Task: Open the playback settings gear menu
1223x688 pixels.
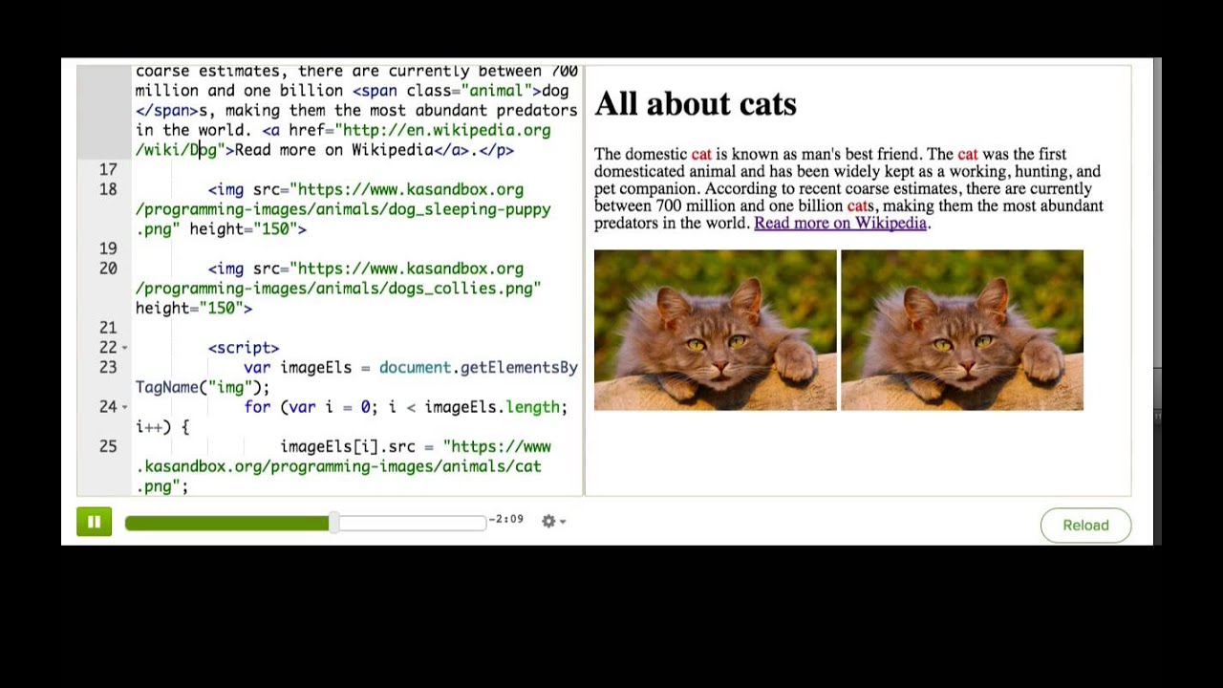Action: point(552,521)
